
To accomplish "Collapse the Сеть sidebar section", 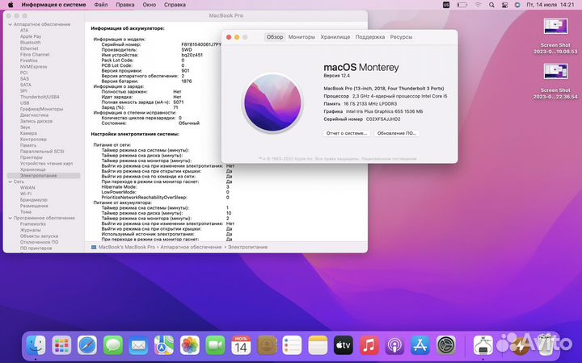I will click(x=10, y=181).
